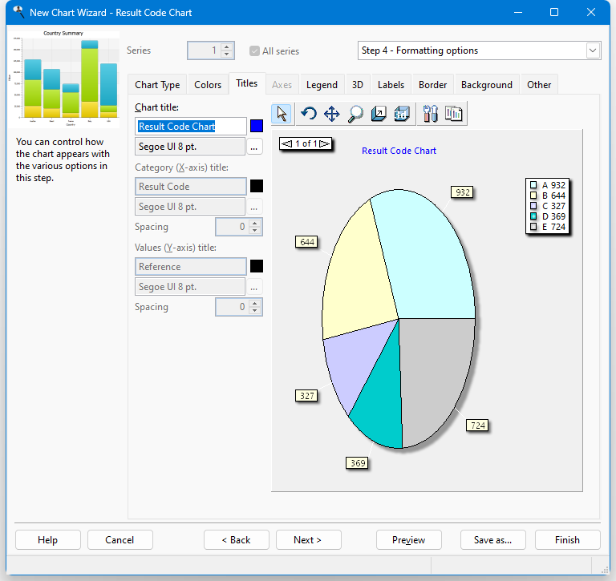
Task: Toggle legend box for A 932
Action: click(533, 185)
